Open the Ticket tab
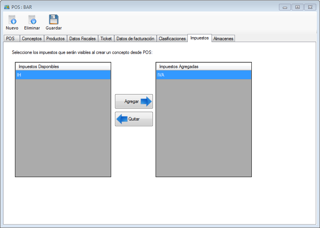This screenshot has height=228, width=320. 106,39
